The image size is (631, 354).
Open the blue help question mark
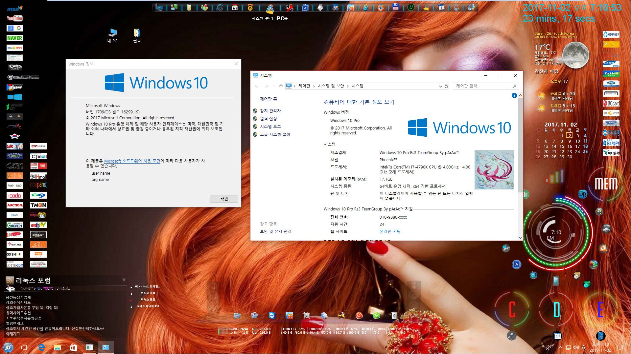tap(514, 95)
